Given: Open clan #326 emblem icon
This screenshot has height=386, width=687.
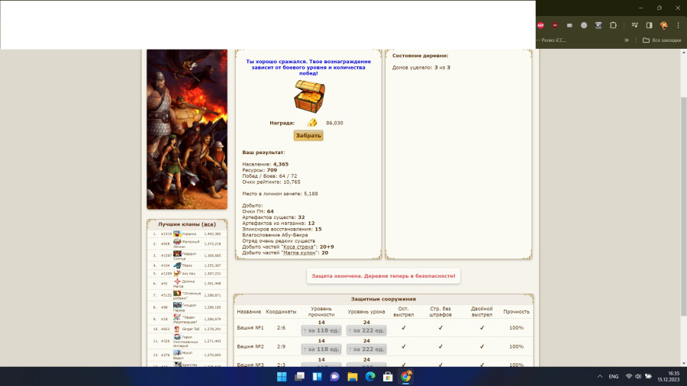Looking at the screenshot, I should pos(177,337).
